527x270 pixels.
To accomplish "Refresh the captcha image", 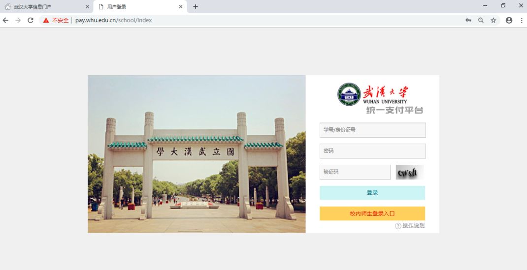I will tap(409, 172).
